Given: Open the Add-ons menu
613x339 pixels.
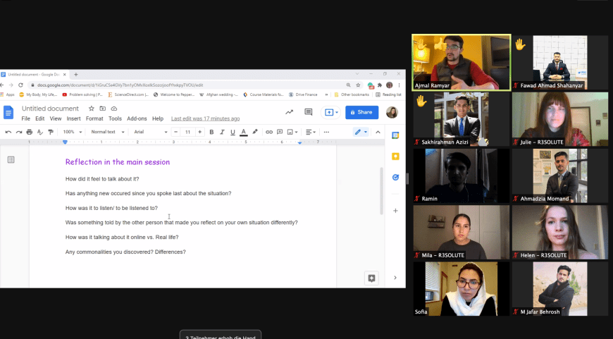Looking at the screenshot, I should (137, 118).
